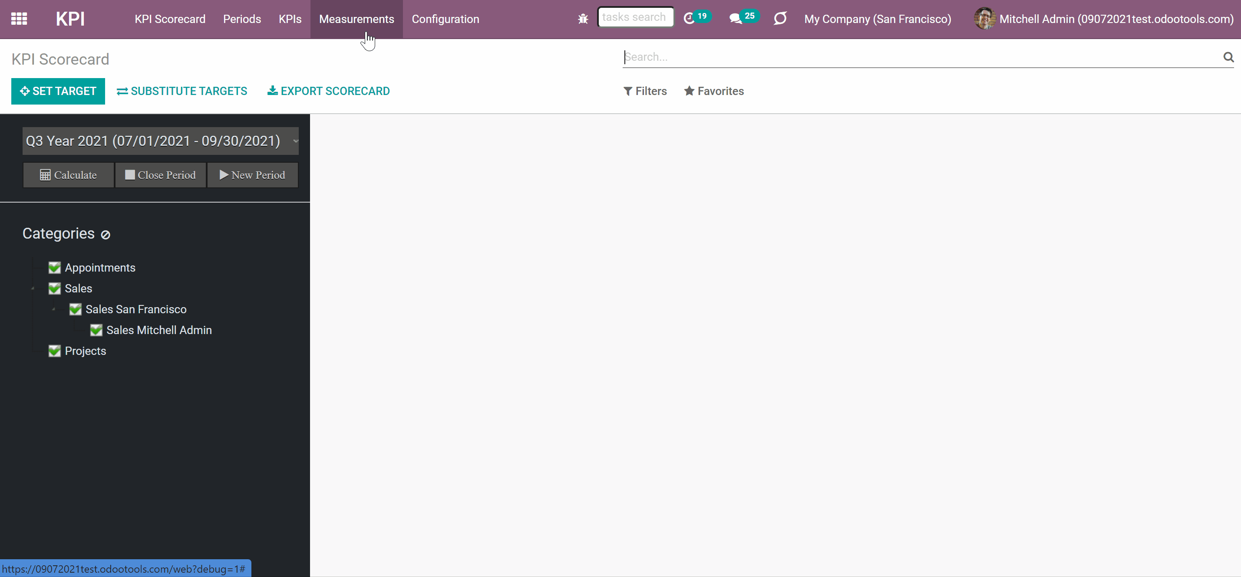The width and height of the screenshot is (1241, 577).
Task: Open the Configuration menu
Action: click(445, 19)
